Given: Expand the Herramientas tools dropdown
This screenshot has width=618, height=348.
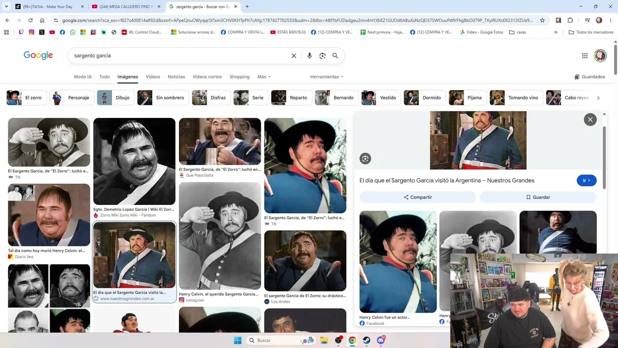Looking at the screenshot, I should (327, 77).
